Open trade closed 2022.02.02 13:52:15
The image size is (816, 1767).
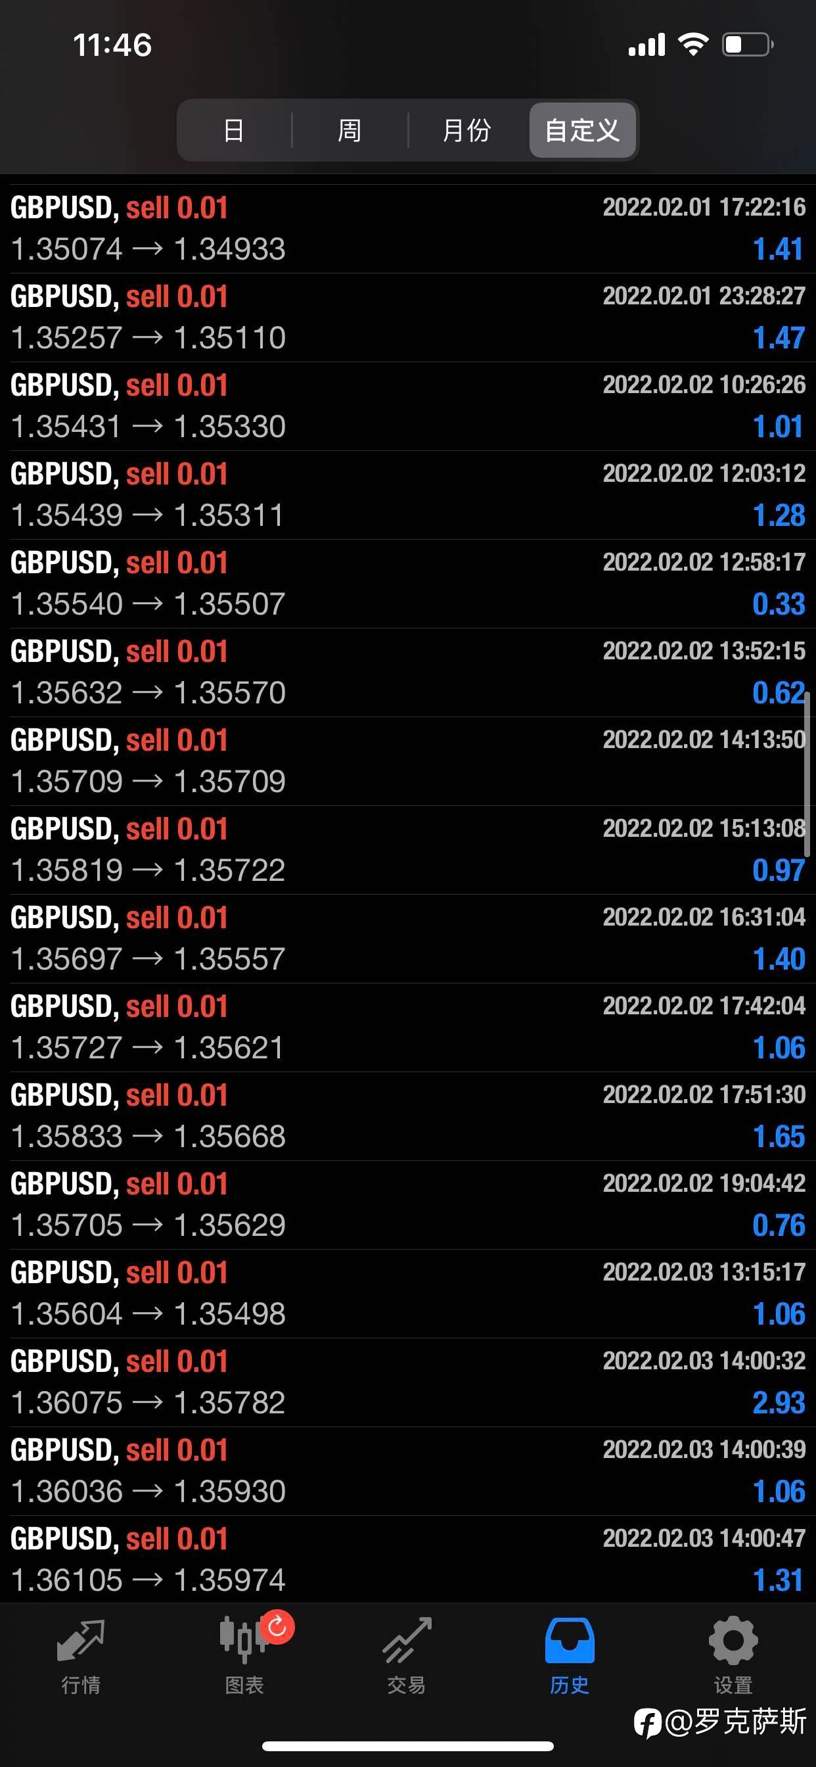(x=408, y=672)
